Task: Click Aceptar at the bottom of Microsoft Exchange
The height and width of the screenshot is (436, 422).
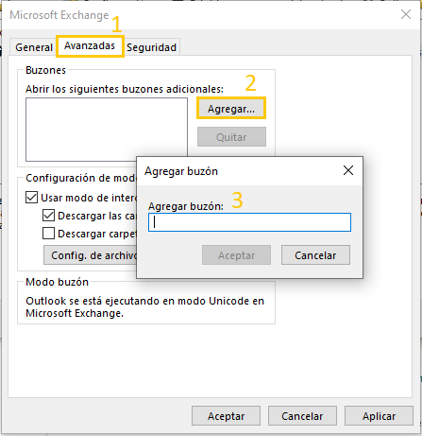Action: click(226, 416)
